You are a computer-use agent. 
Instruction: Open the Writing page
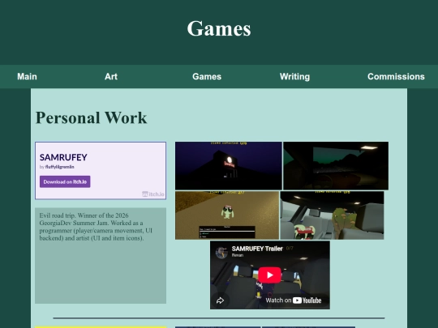[x=294, y=76]
